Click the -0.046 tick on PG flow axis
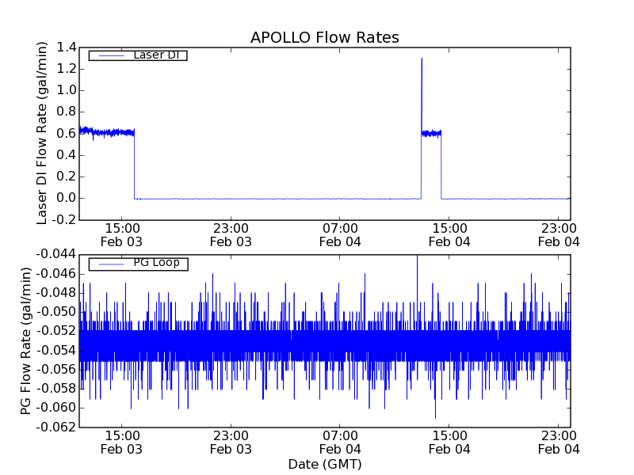This screenshot has width=634, height=475. click(55, 274)
